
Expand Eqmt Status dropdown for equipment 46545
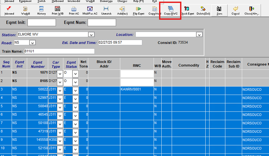point(75,116)
